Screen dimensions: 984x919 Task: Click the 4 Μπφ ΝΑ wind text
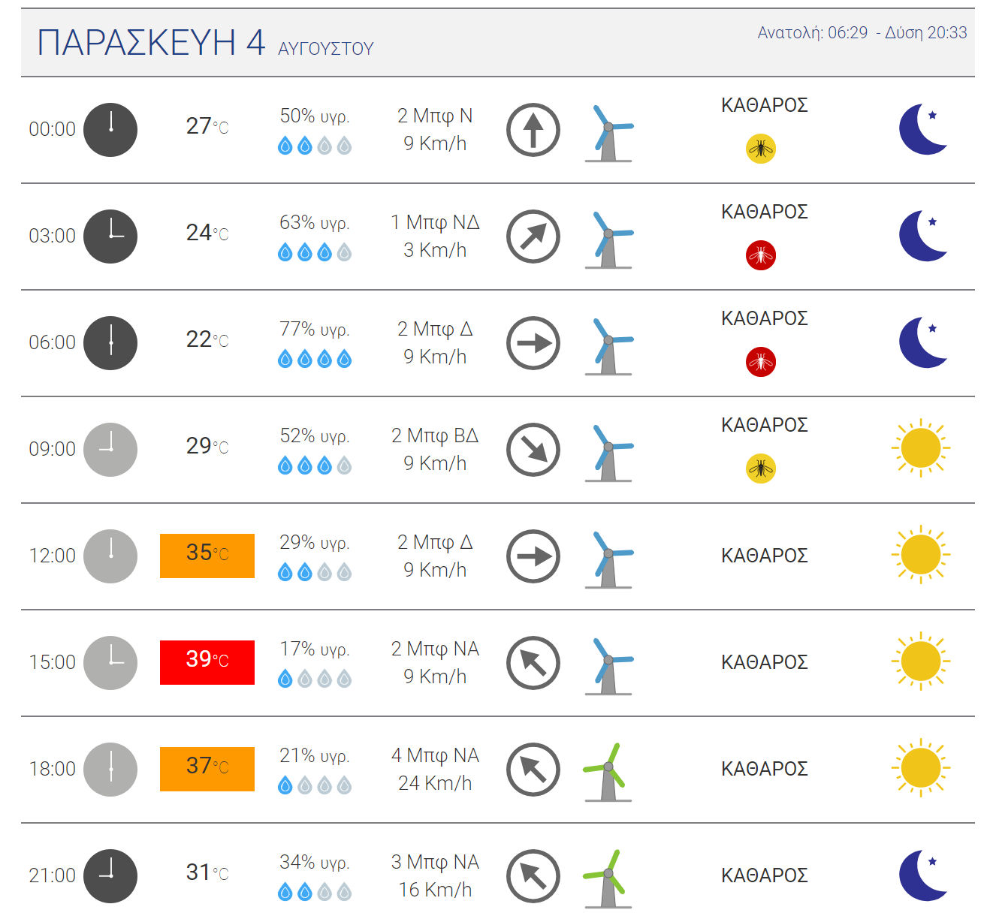(x=435, y=755)
